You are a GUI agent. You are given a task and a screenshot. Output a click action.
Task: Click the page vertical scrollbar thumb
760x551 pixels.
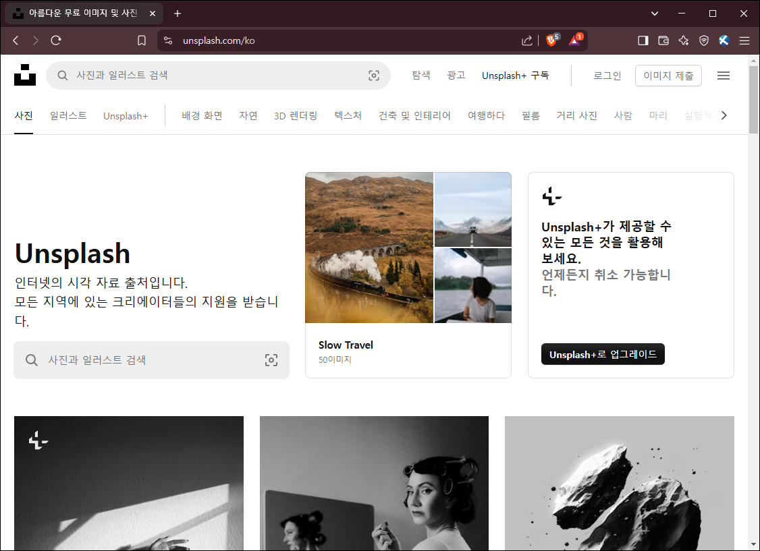(753, 99)
